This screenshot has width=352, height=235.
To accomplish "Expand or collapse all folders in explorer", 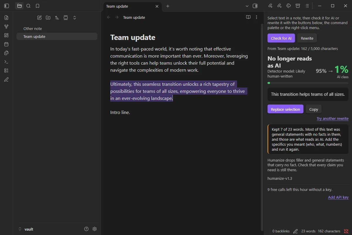I will click(75, 18).
